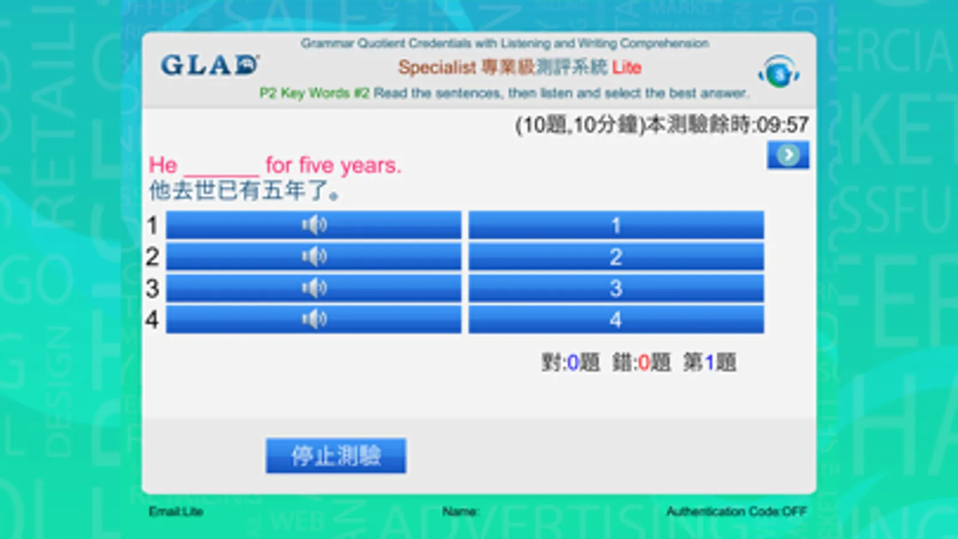958x539 pixels.
Task: Click the Email:Lite footer text
Action: click(176, 511)
